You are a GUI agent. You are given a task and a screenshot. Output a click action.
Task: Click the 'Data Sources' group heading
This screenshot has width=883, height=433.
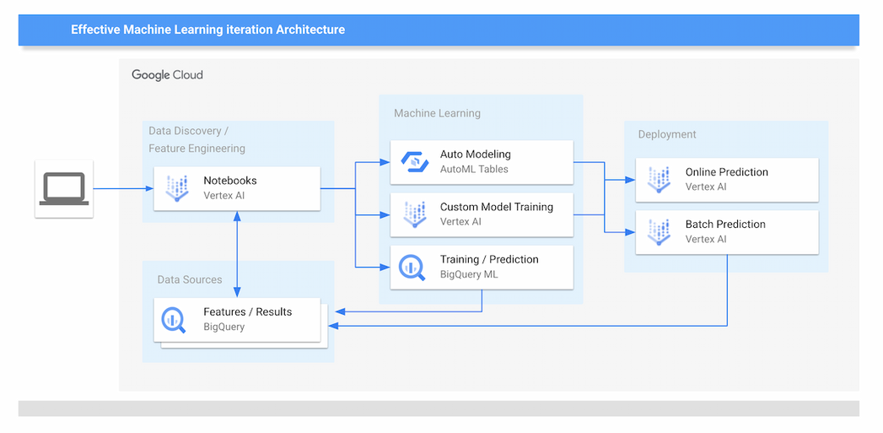(190, 279)
